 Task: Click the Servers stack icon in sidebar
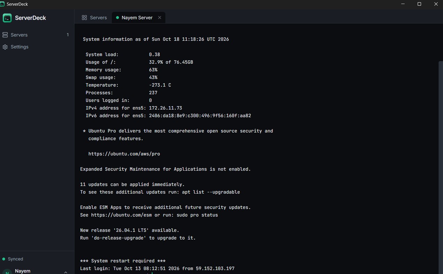pyautogui.click(x=5, y=35)
